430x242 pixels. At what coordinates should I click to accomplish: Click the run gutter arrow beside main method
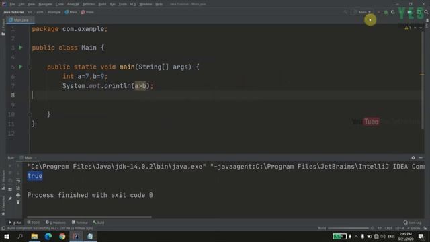(21, 67)
